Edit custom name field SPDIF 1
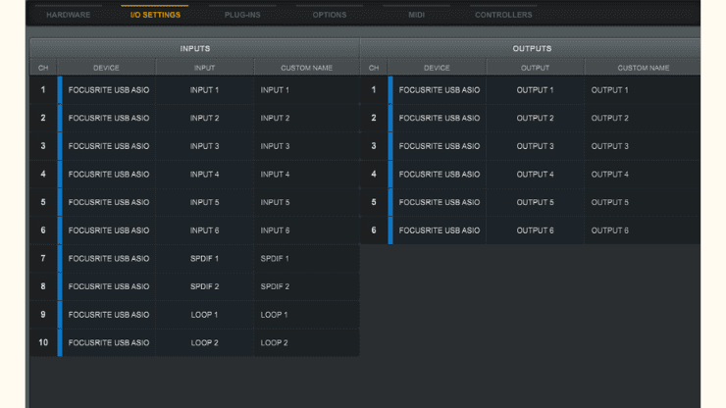 click(307, 258)
